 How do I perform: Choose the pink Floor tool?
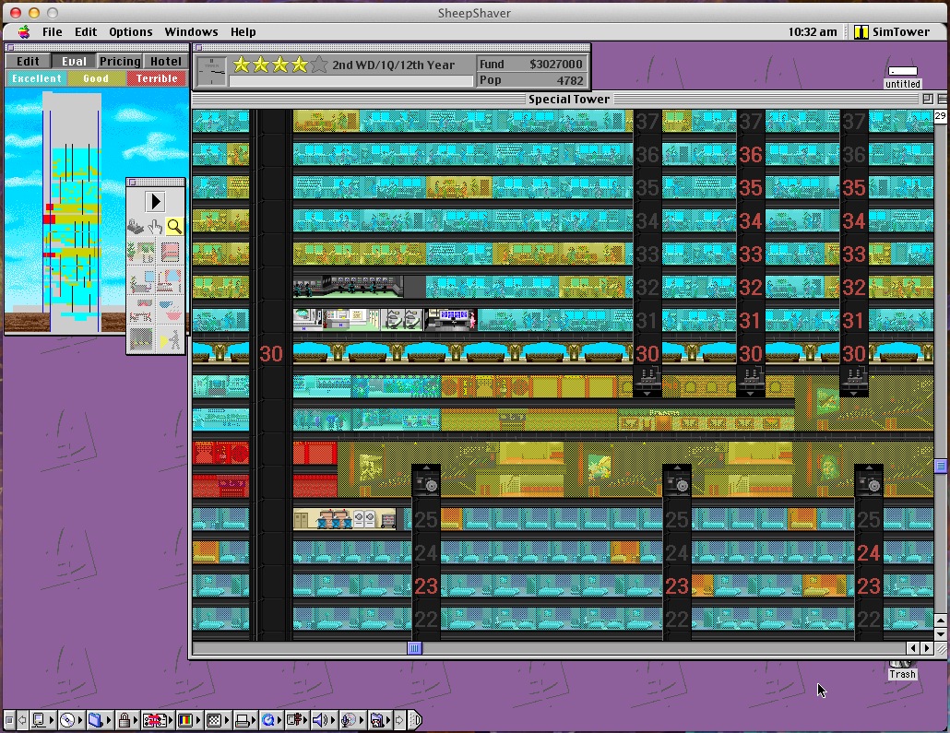pyautogui.click(x=171, y=253)
